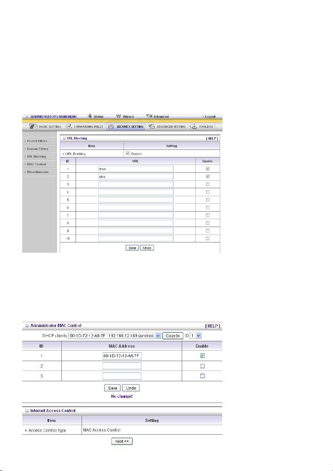Open the Advanced Setting tab icon
Viewport: 333px width, 471px height.
tap(151, 127)
